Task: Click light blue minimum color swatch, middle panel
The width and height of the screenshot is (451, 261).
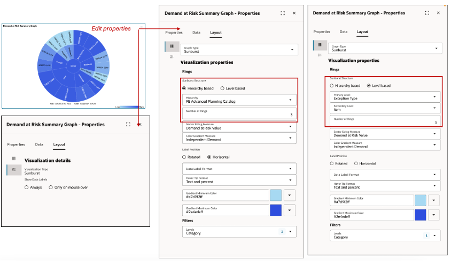Action: 276,195
